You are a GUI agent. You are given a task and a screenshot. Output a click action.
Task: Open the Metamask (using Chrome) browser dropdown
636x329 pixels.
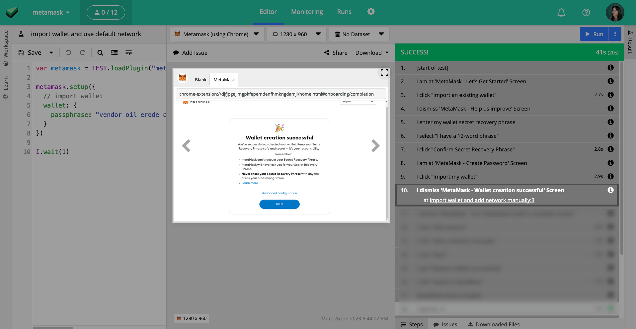point(217,34)
